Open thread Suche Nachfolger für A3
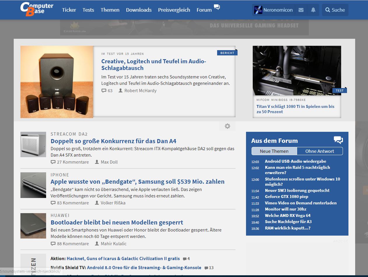Image resolution: width=368 pixels, height=277 pixels. [288, 222]
